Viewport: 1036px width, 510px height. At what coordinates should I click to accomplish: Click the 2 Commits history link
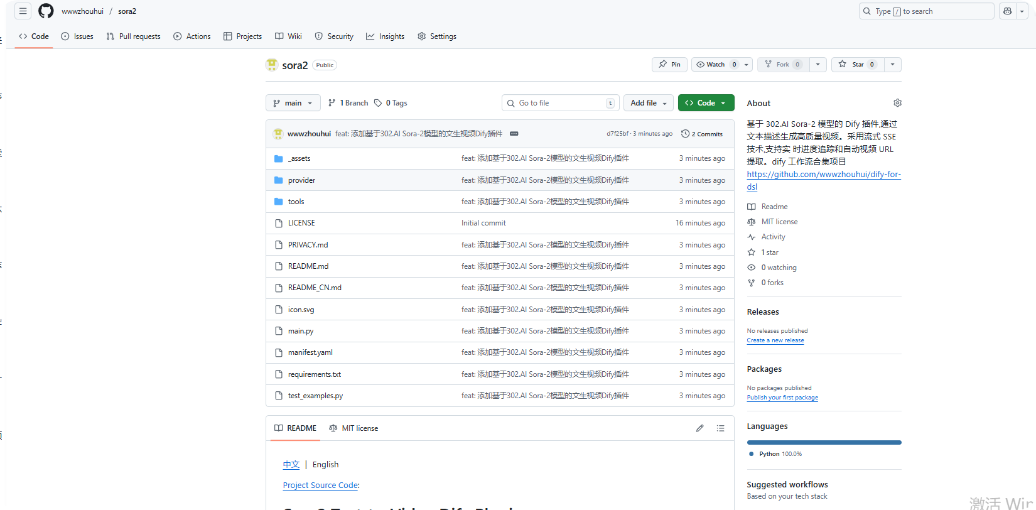(702, 134)
